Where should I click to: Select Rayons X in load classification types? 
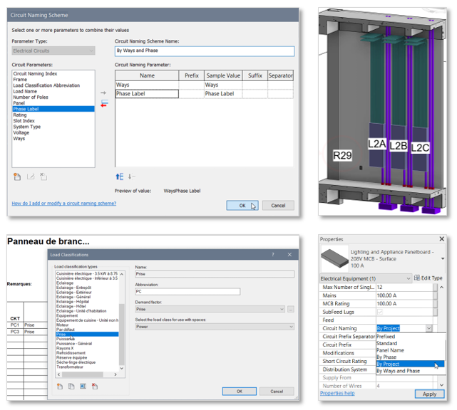point(65,348)
